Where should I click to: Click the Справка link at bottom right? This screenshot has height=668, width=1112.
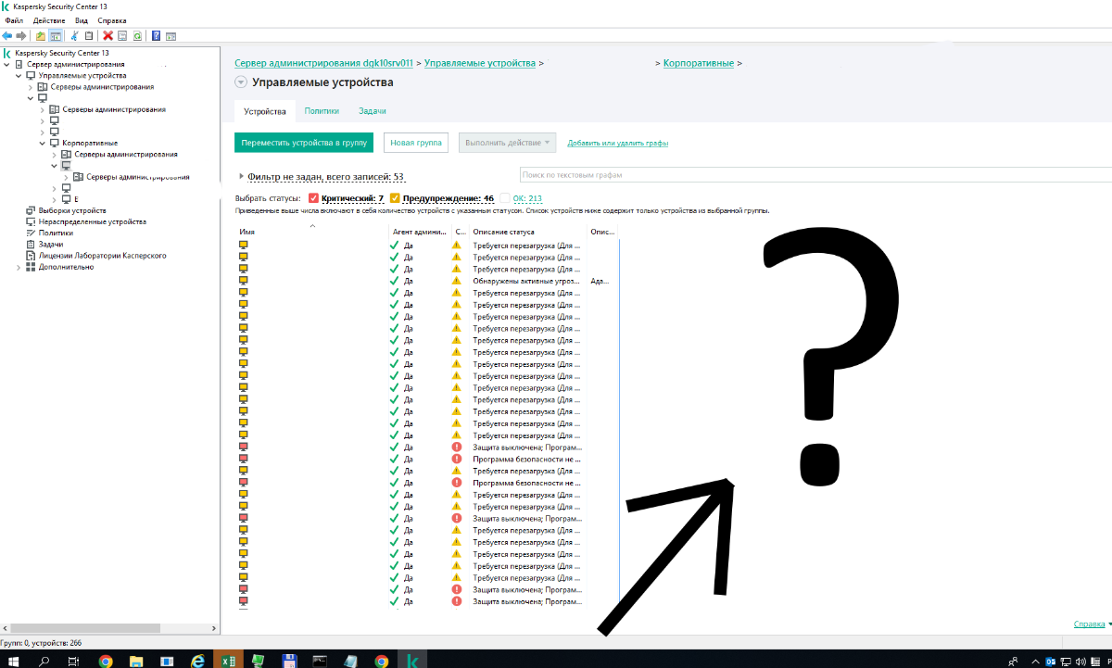[1088, 624]
